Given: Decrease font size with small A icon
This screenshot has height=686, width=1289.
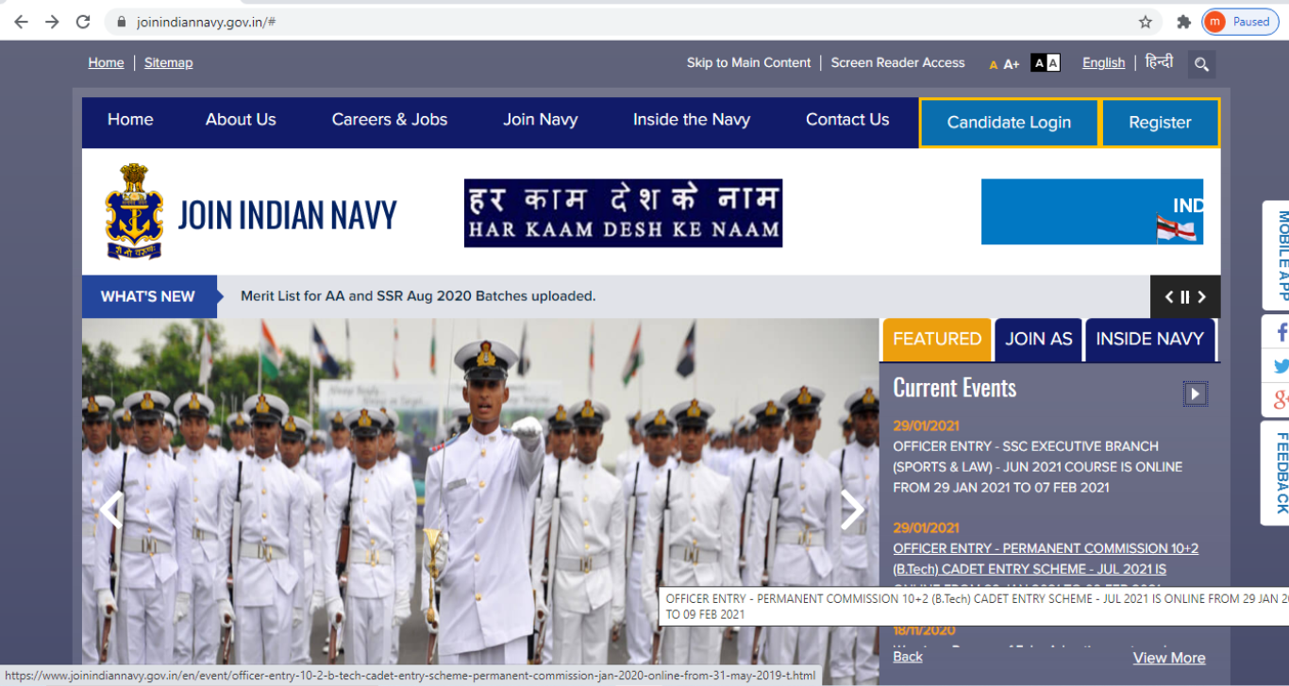Looking at the screenshot, I should 994,65.
